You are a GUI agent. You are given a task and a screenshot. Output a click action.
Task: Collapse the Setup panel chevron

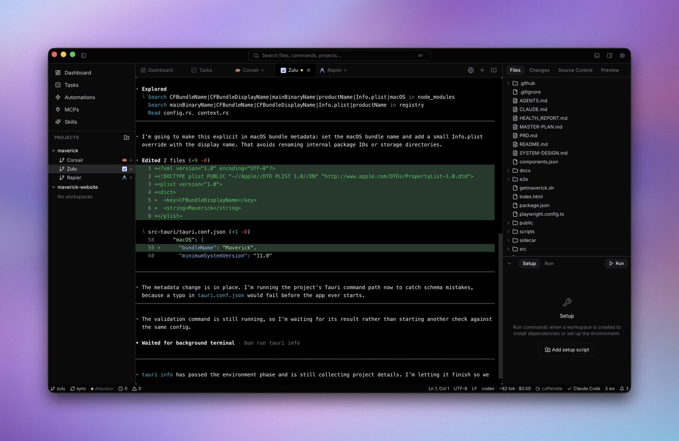[x=509, y=264]
